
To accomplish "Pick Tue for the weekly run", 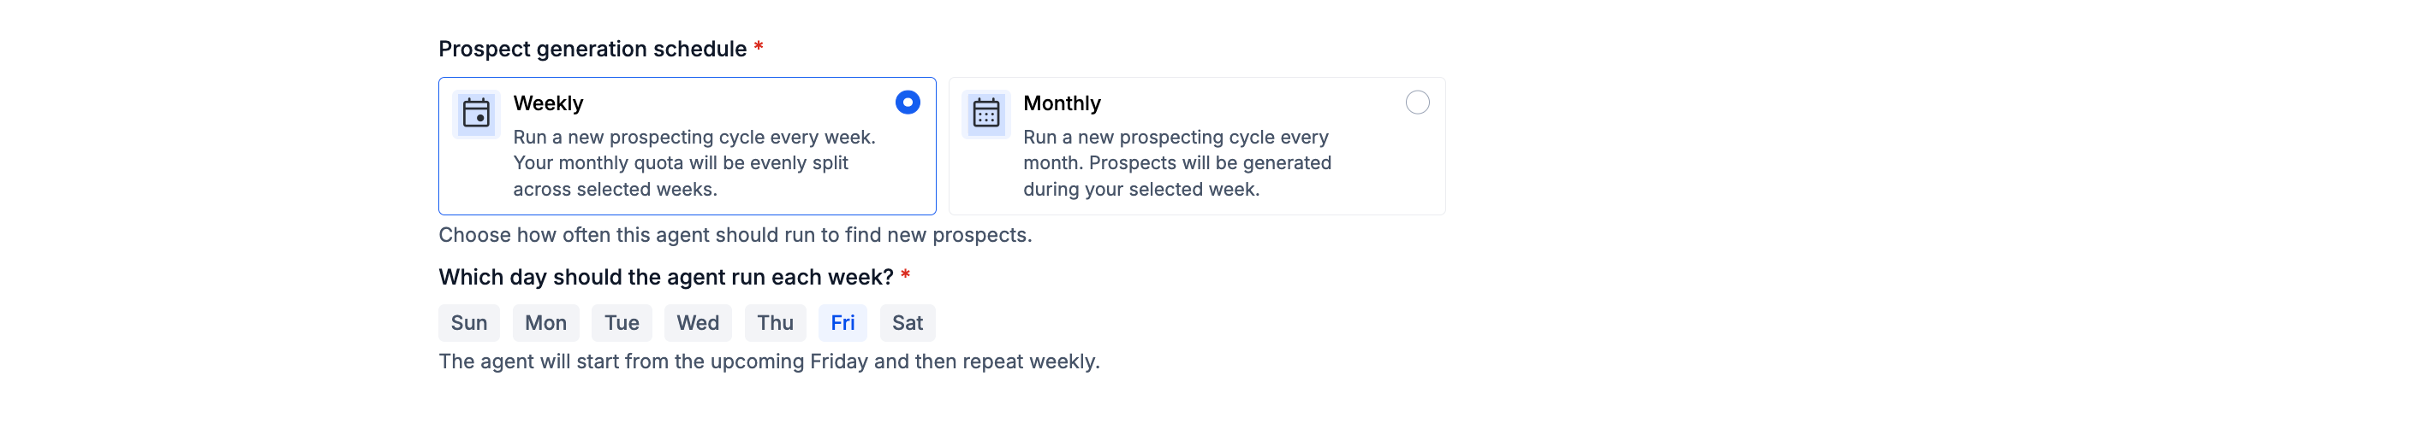I will [x=622, y=323].
